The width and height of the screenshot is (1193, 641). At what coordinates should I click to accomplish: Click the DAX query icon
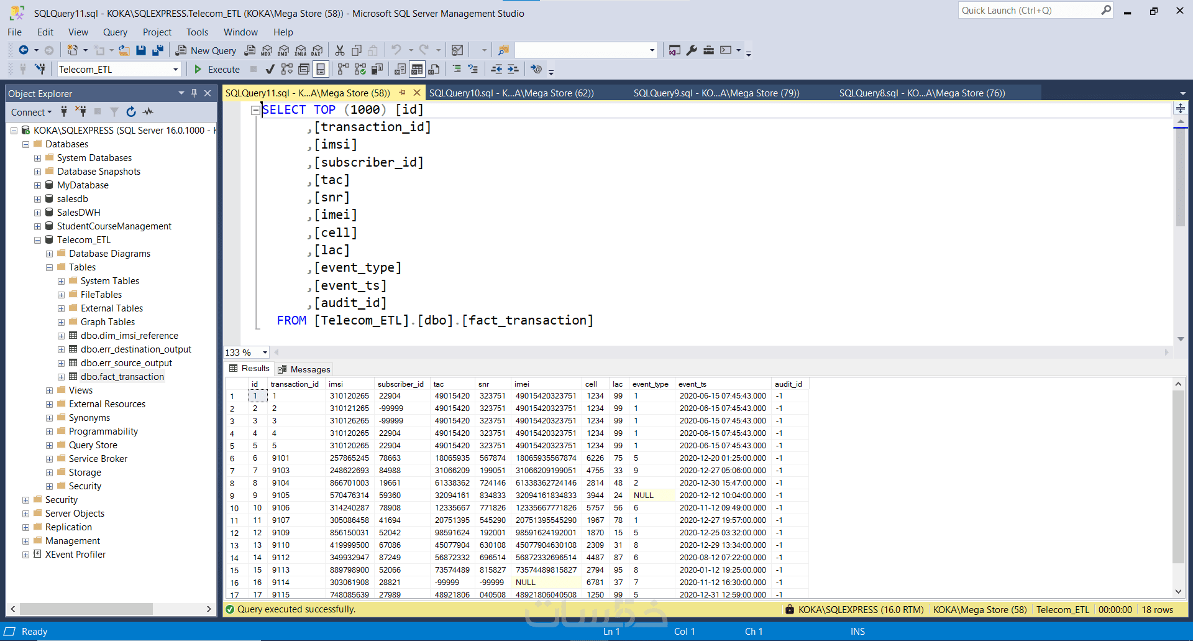(317, 50)
